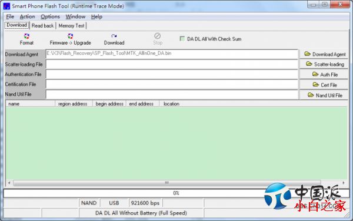
Task: Open the Options menu
Action: (x=50, y=16)
